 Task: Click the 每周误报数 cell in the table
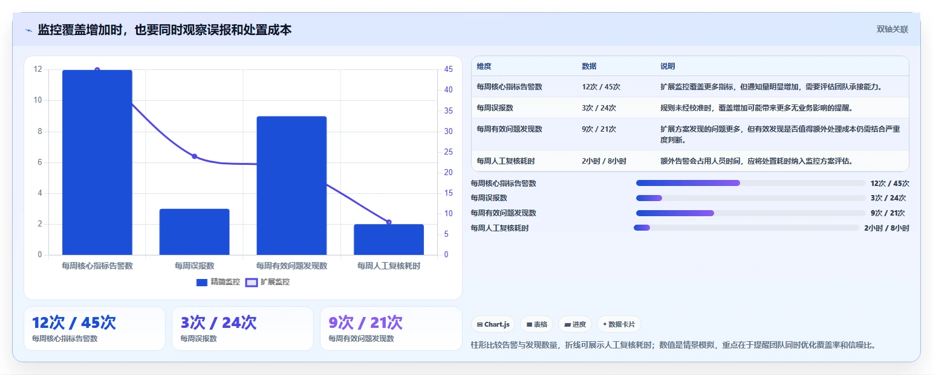tap(495, 108)
